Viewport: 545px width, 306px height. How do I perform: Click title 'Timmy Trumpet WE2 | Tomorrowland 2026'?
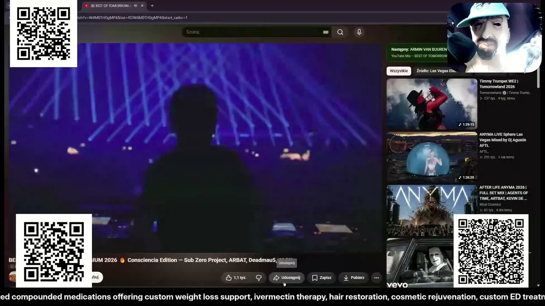pos(499,84)
